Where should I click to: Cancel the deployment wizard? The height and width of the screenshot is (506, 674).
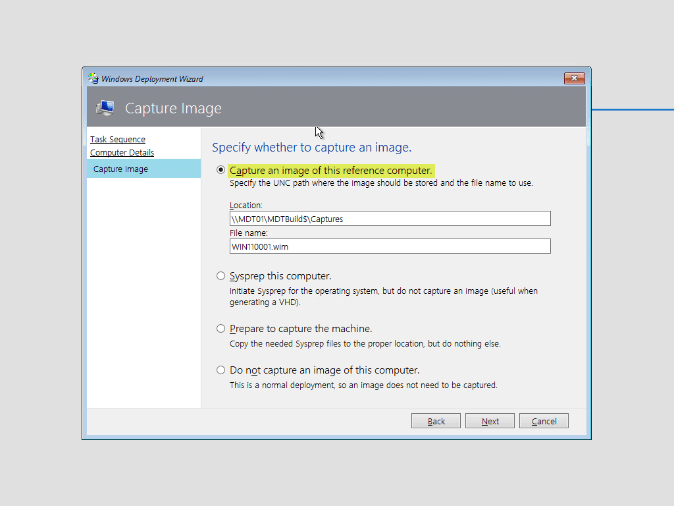(x=544, y=420)
